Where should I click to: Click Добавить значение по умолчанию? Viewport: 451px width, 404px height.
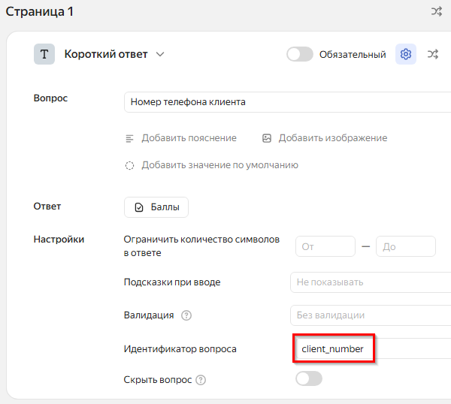click(x=219, y=165)
